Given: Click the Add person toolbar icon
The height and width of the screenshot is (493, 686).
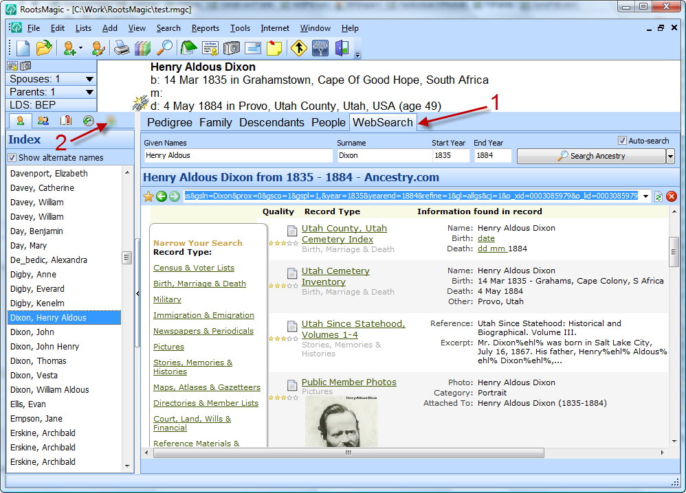Looking at the screenshot, I should coord(69,47).
